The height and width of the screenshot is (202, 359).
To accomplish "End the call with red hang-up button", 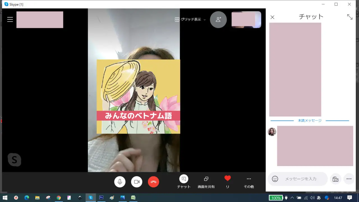I will [x=153, y=182].
